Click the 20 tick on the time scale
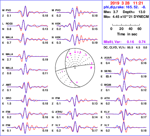150x136 pixels. click(x=121, y=29)
